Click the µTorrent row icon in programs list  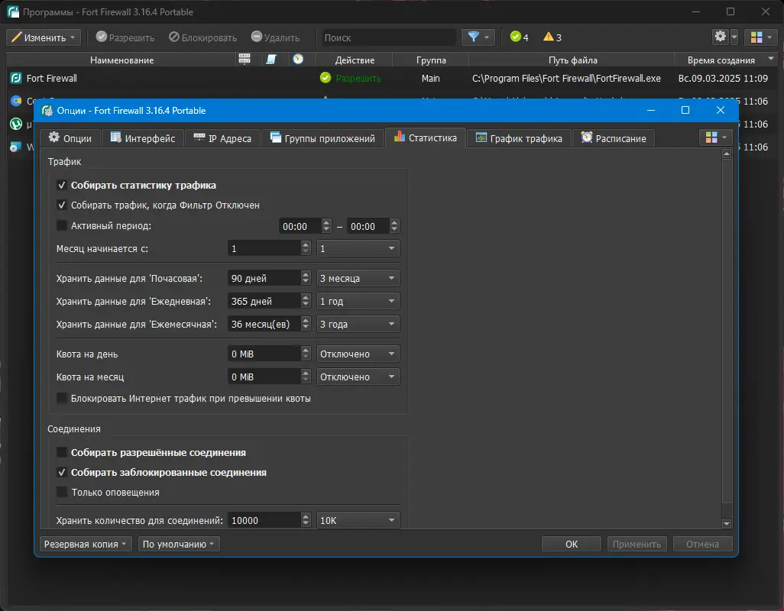[16, 124]
